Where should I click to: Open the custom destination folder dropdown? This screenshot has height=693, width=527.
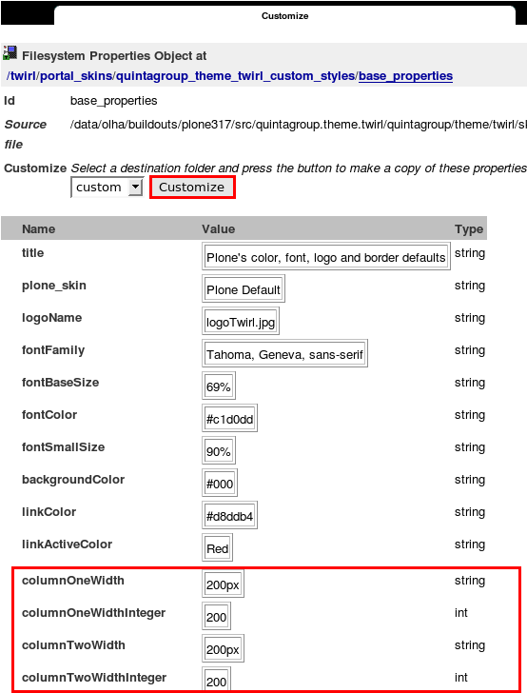point(107,188)
